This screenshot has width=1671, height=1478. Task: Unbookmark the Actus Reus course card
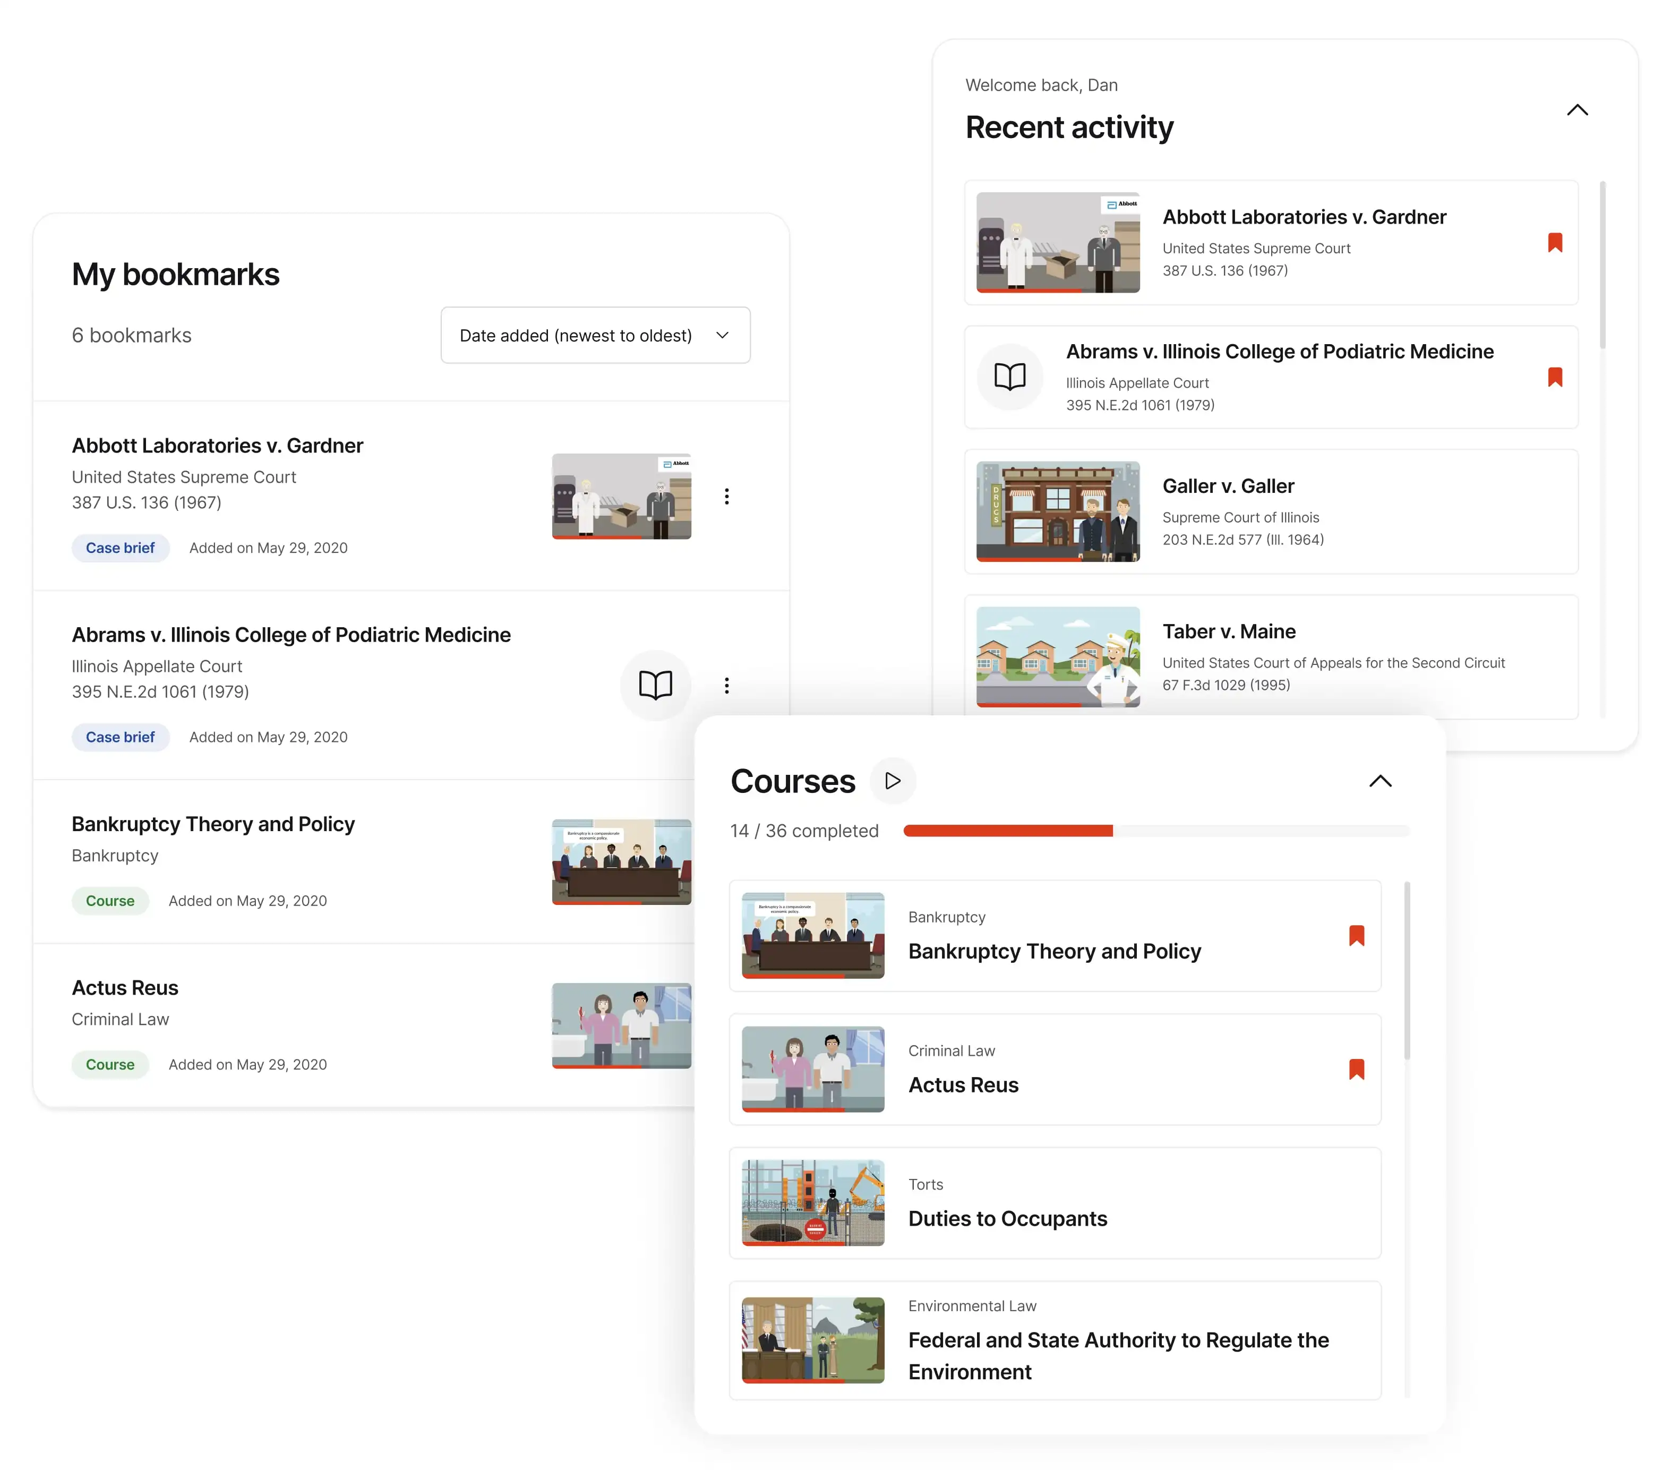1356,1069
